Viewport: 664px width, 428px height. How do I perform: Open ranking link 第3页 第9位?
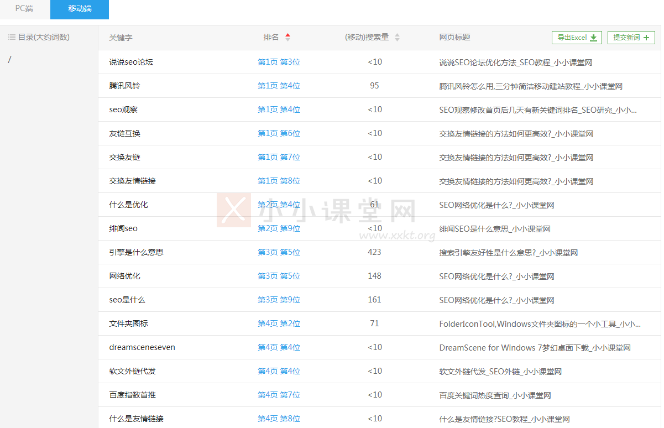[279, 300]
